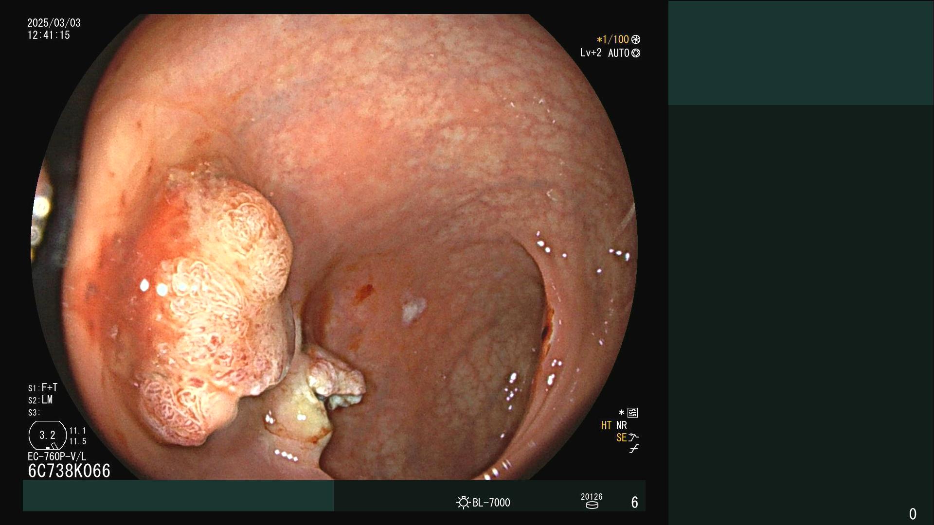Click the scope tip diagram showing 3.2
This screenshot has height=525, width=934.
tap(48, 436)
